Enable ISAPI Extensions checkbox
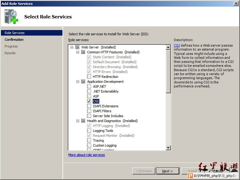Screen dimensions: 240x180 89,106
